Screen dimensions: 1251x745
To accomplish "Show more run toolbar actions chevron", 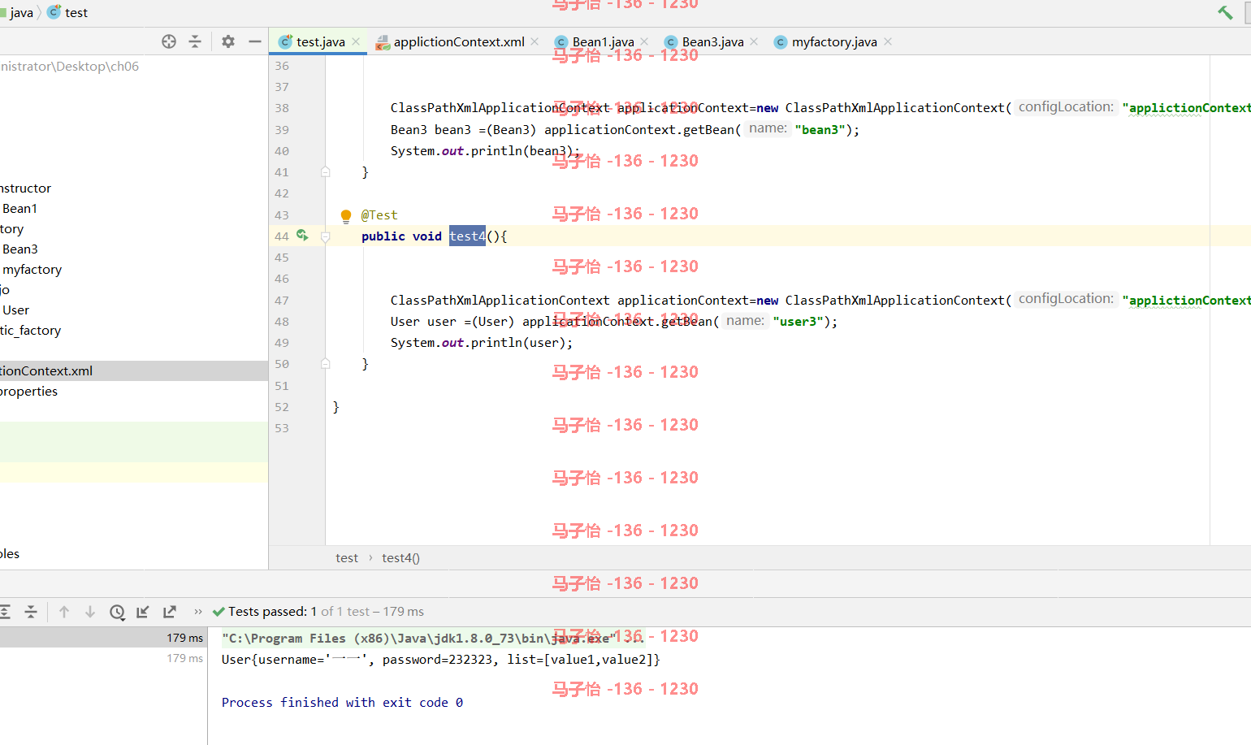I will (x=198, y=612).
